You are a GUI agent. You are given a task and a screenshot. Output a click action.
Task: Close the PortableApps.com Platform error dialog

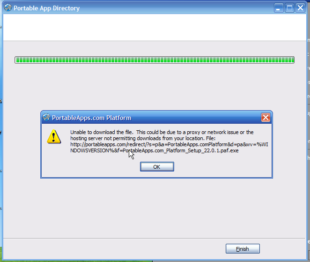click(x=266, y=118)
